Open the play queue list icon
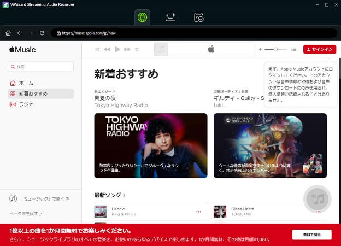Screen dimensions: 341x246 [293, 50]
